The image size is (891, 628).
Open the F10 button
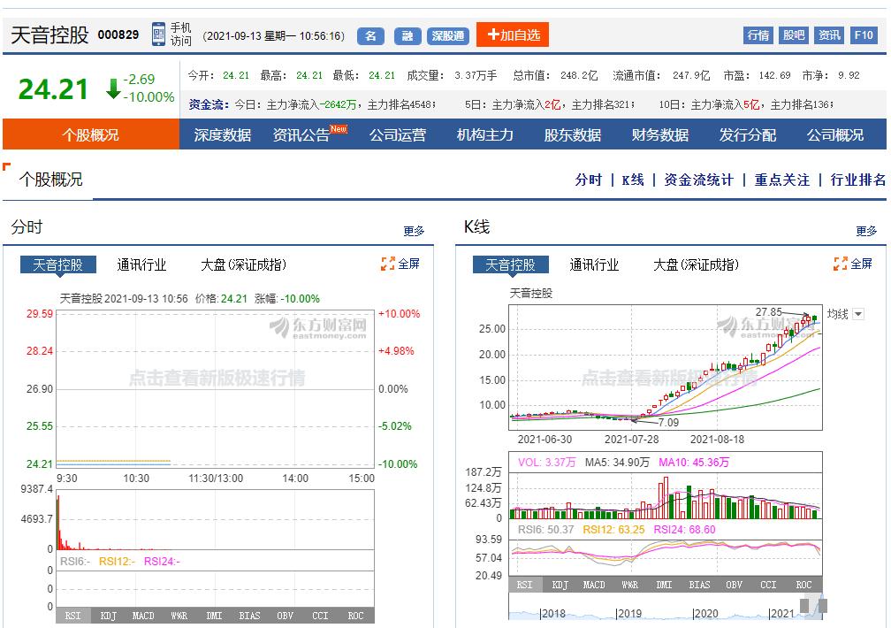tap(864, 35)
